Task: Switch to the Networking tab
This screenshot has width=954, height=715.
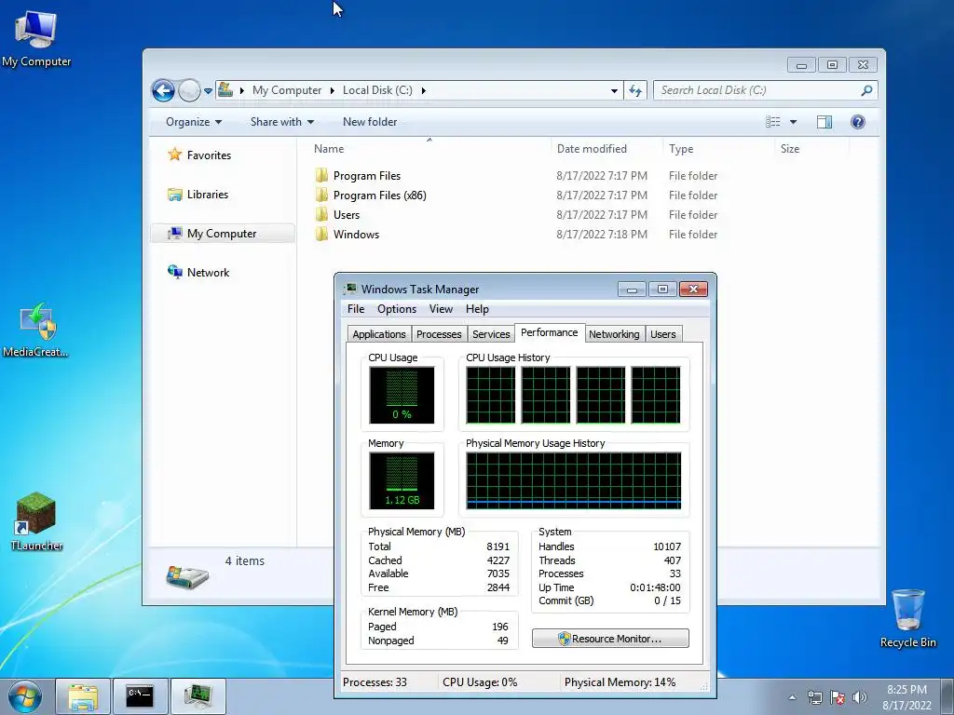Action: click(x=614, y=334)
